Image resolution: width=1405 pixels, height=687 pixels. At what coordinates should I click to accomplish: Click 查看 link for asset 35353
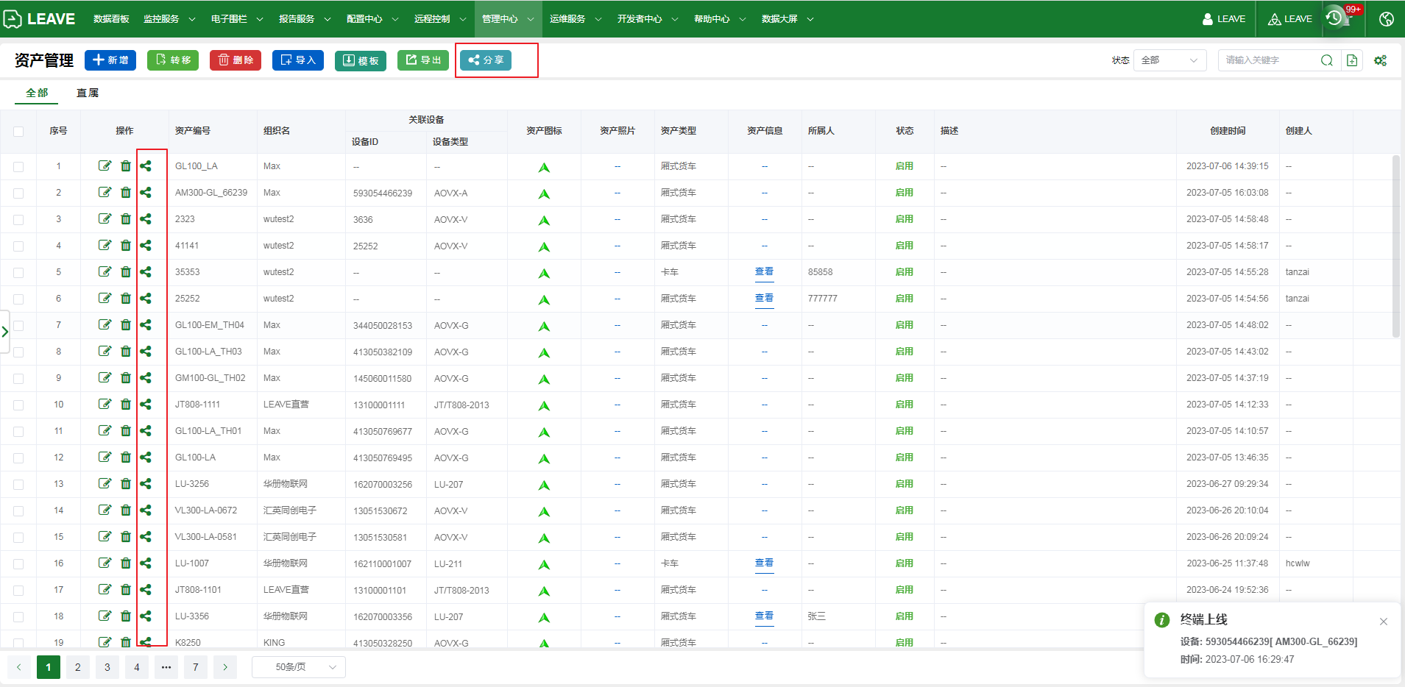click(764, 272)
